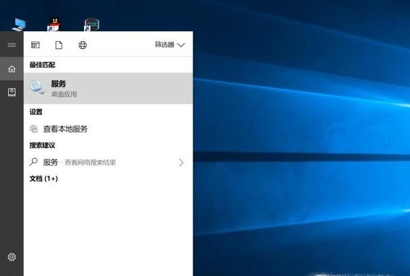This screenshot has height=276, width=410.
Task: Click the 最佳匹配 heading
Action: (x=42, y=65)
